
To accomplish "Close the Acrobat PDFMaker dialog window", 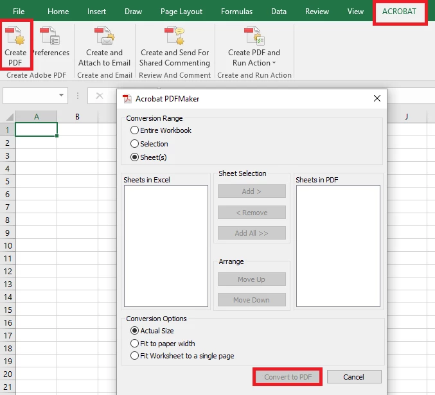I will (377, 98).
